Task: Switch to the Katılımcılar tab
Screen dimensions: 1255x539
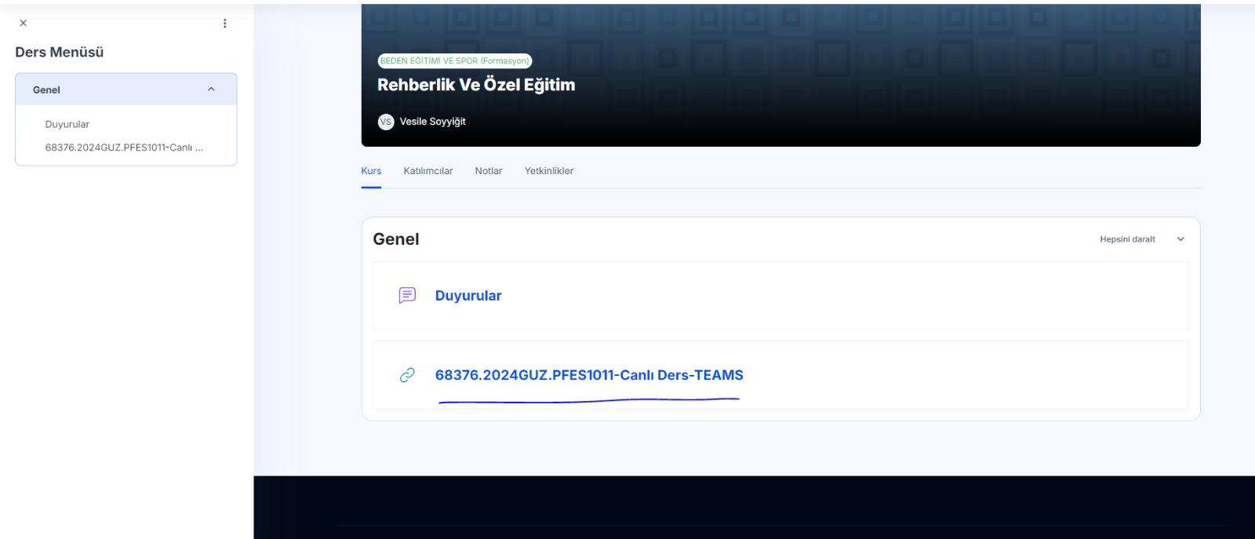Action: click(427, 171)
